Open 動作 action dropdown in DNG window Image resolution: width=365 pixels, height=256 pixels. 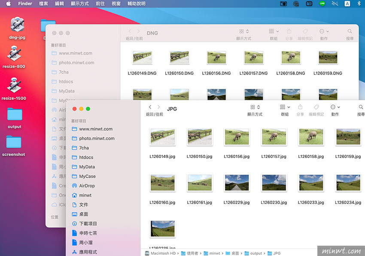[324, 31]
